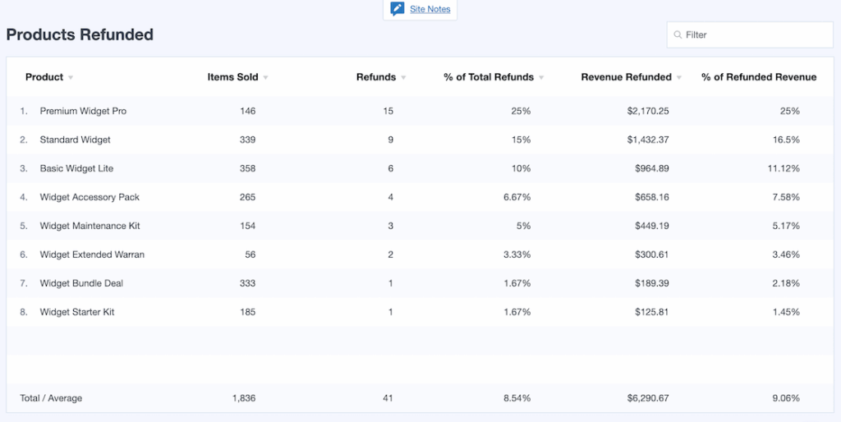This screenshot has height=422, width=841.
Task: Click the Widget Starter Kit entry
Action: [x=77, y=312]
